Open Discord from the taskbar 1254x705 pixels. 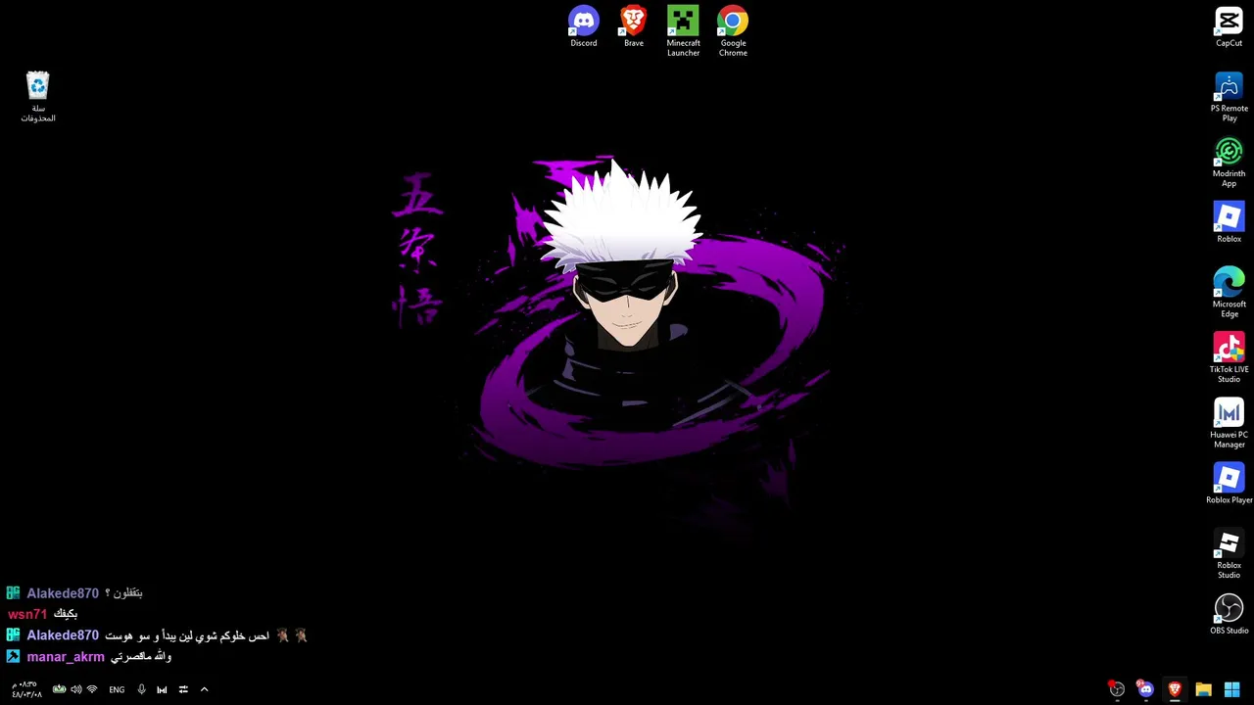[1145, 689]
